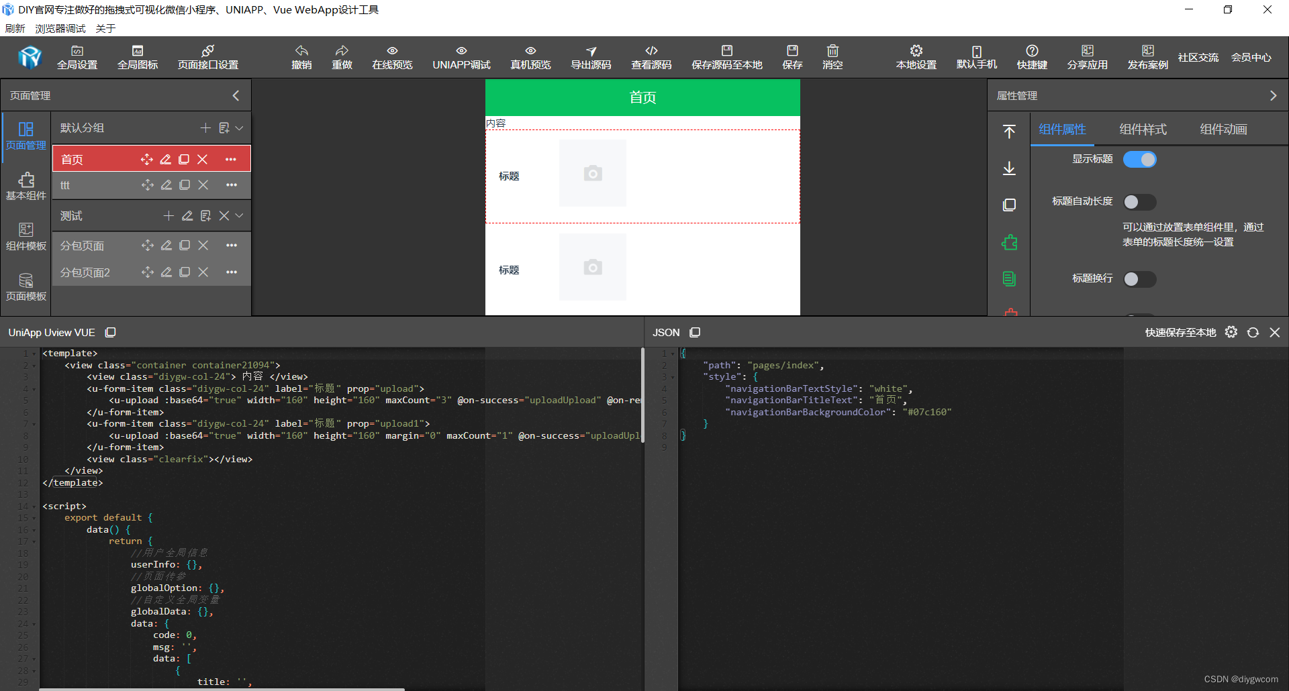This screenshot has width=1289, height=691.
Task: Click the 导出源码 export icon
Action: [591, 57]
